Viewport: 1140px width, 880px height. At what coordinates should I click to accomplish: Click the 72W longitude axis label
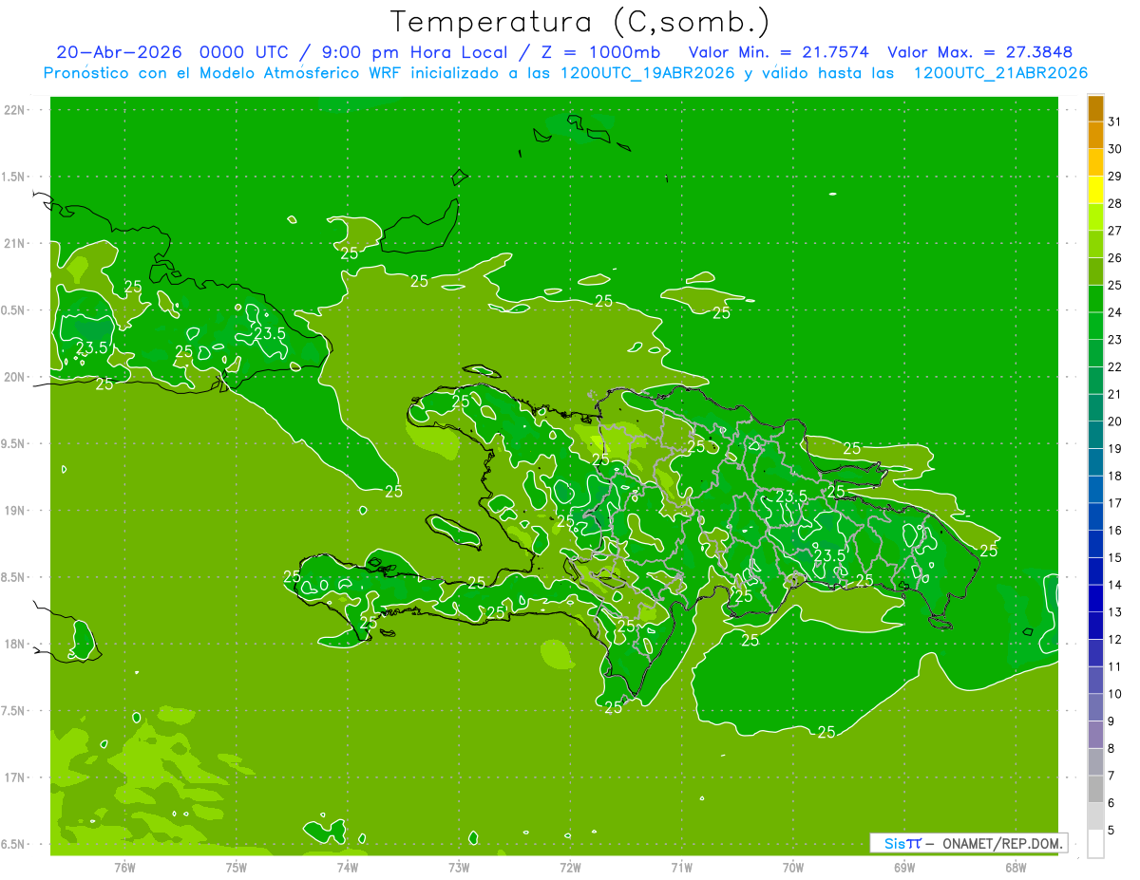click(570, 867)
